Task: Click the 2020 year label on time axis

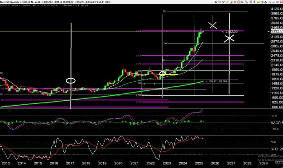Action: point(118,163)
